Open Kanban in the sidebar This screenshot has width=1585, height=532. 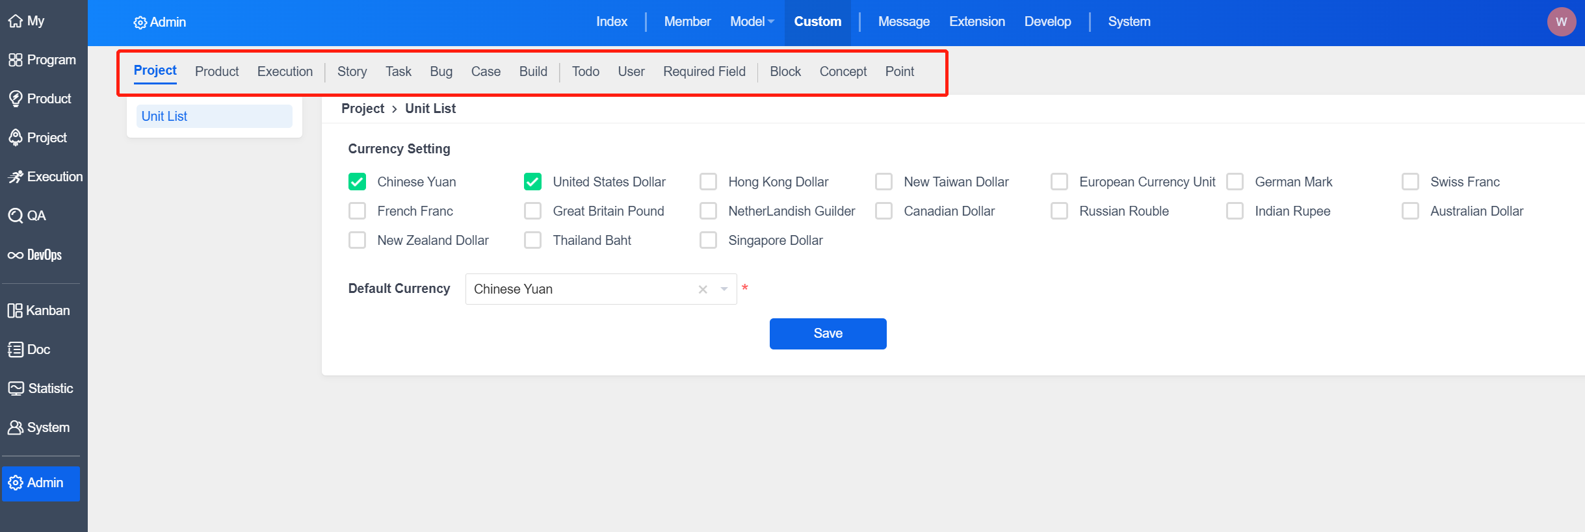click(x=15, y=310)
